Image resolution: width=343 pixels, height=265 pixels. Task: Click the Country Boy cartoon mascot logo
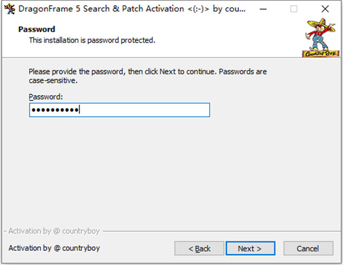(x=321, y=34)
